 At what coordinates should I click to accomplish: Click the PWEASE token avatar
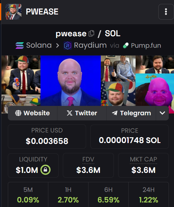point(14,12)
